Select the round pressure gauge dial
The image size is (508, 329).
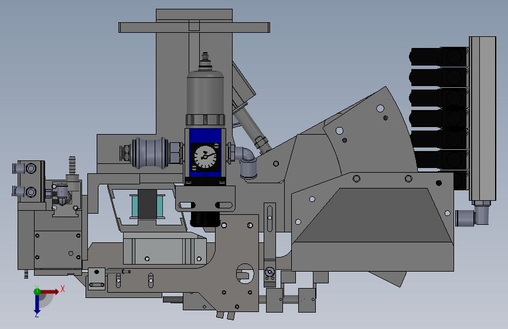[205, 157]
